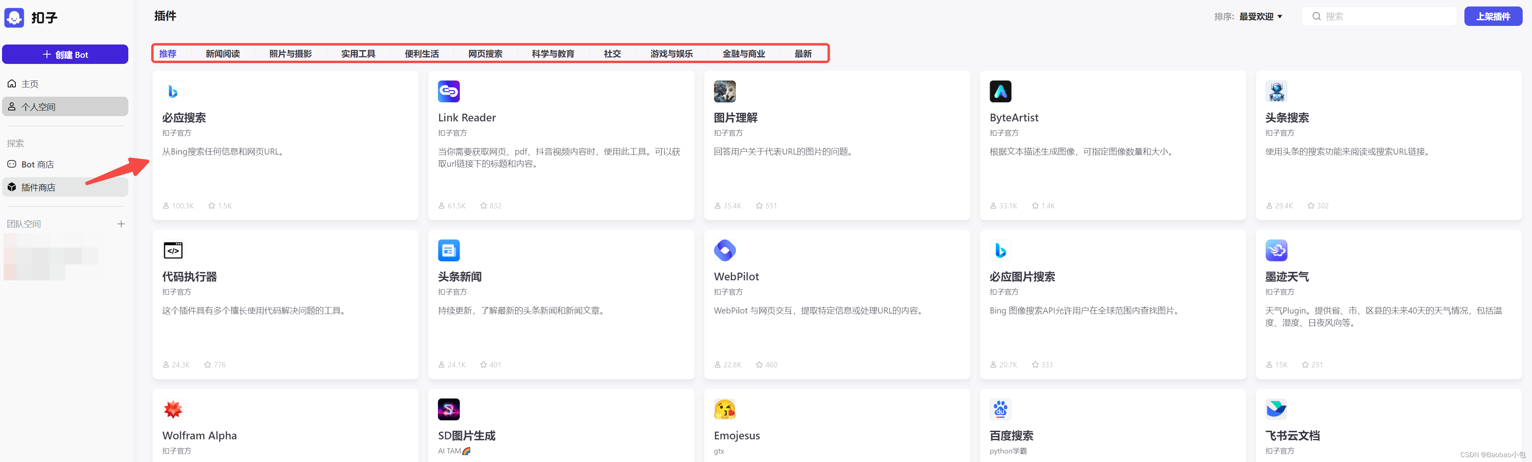Go to Bot 商店 in the sidebar
The height and width of the screenshot is (462, 1532).
click(x=38, y=165)
